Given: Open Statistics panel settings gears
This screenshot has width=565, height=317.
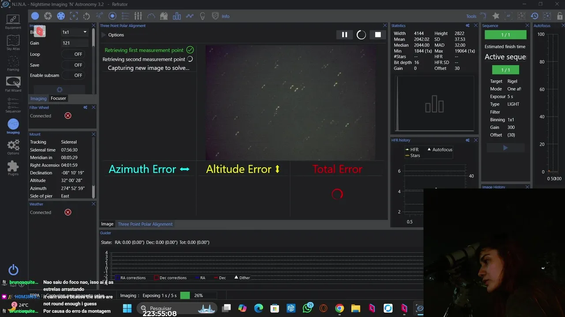Looking at the screenshot, I should pyautogui.click(x=468, y=26).
